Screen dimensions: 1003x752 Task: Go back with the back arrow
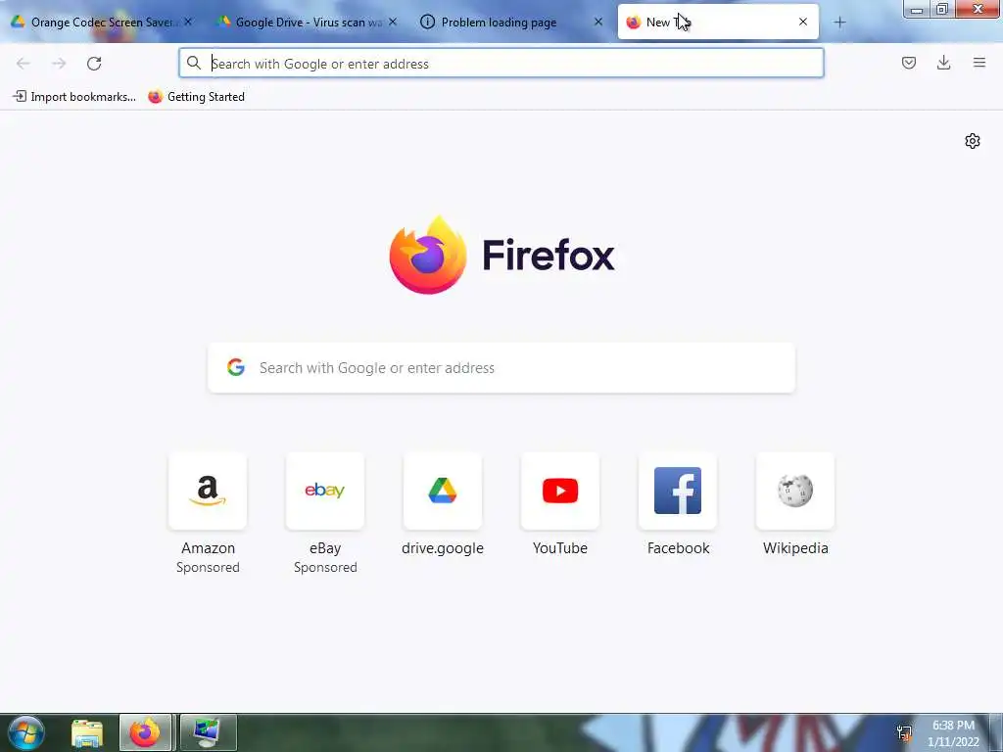tap(24, 64)
